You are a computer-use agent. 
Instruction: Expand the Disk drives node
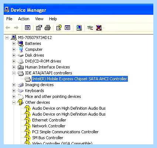coord(14,55)
